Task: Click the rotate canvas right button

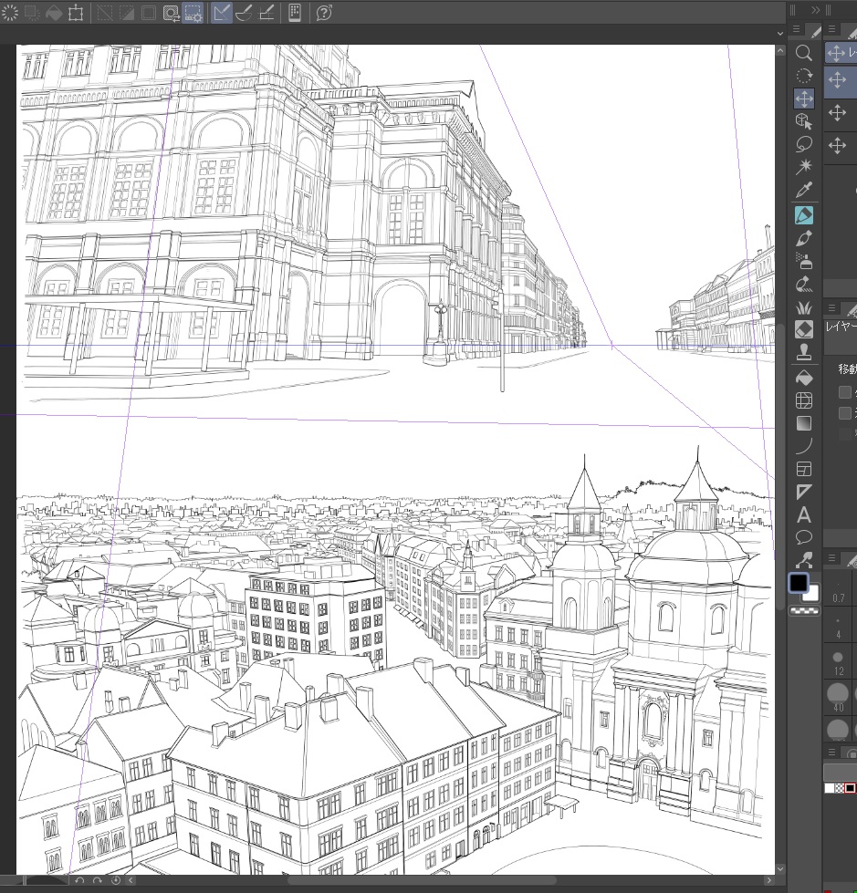Action: pyautogui.click(x=98, y=880)
